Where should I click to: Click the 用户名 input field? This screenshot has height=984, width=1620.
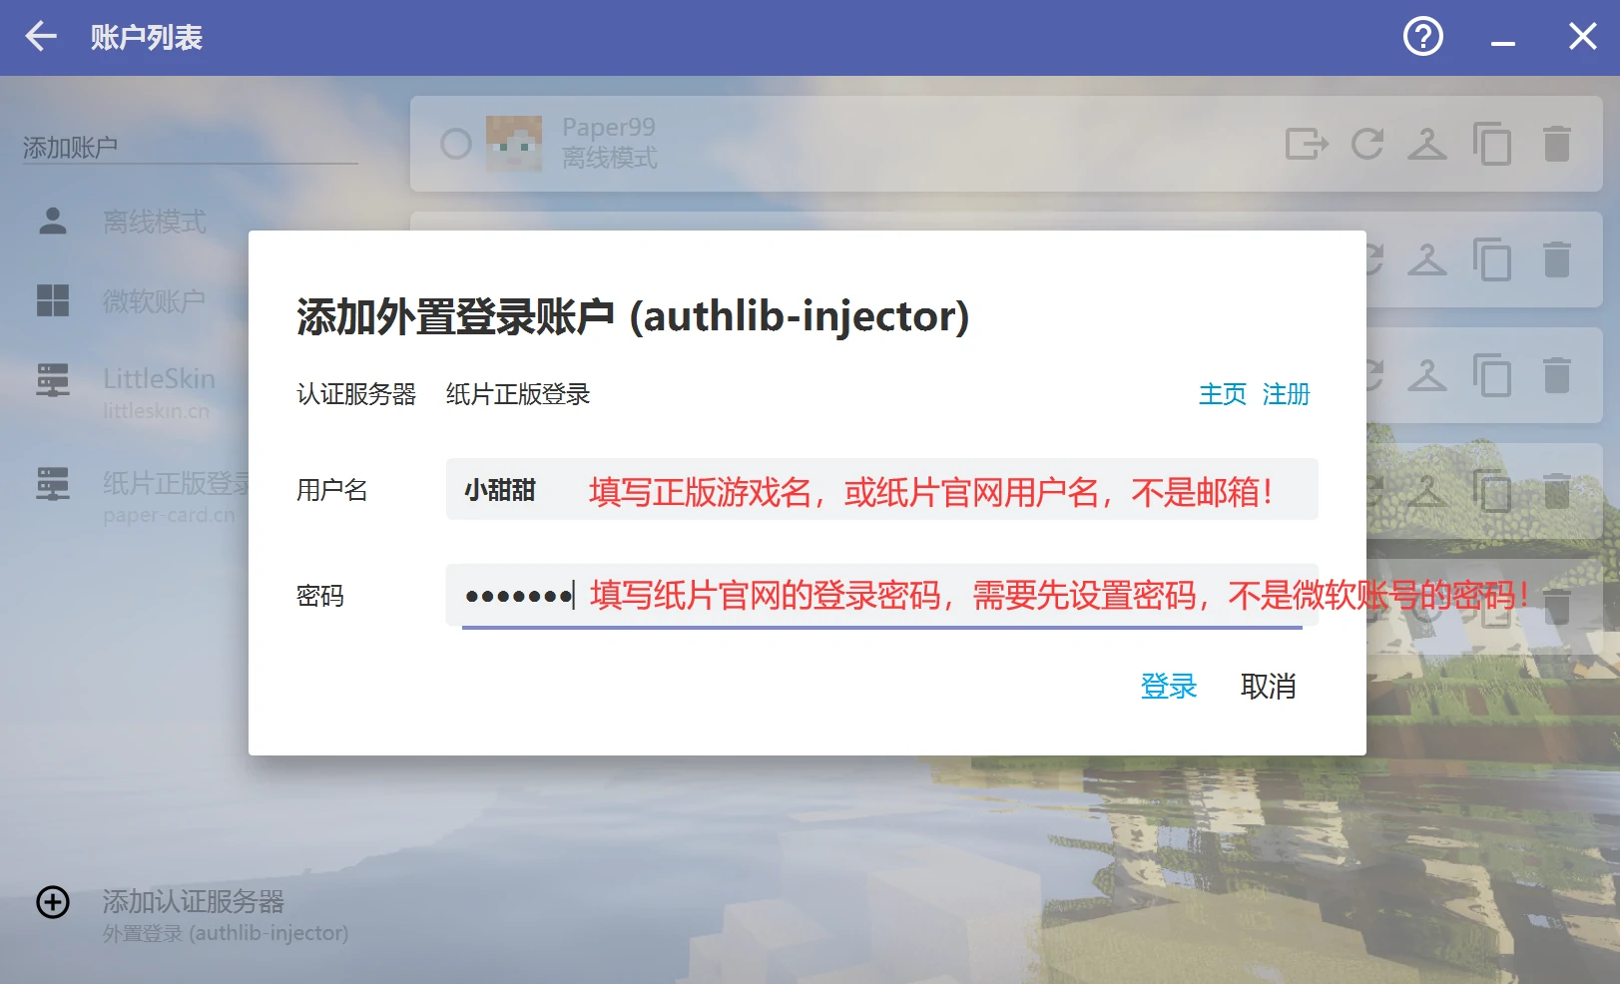(x=881, y=489)
